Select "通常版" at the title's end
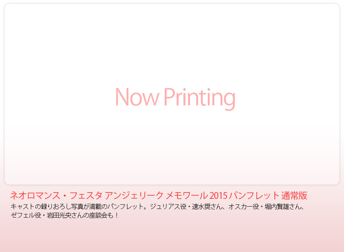The image size is (344, 252). [294, 196]
